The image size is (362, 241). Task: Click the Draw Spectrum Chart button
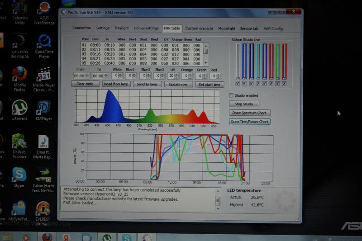tap(249, 113)
